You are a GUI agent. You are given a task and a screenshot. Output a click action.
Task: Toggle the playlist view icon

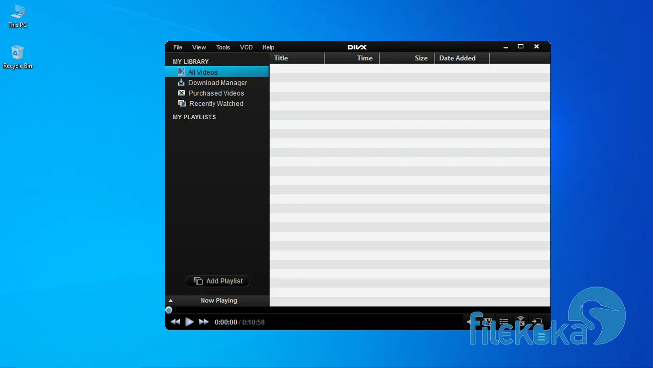click(x=504, y=322)
